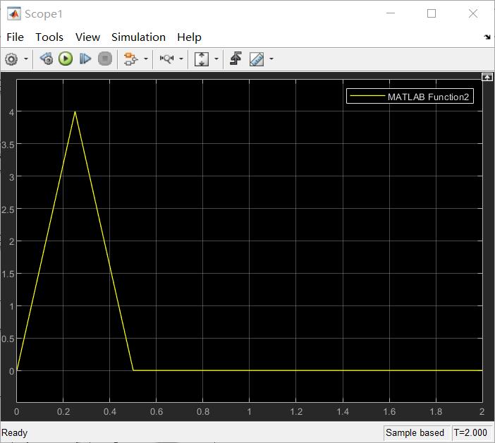
Task: Click x-axis tick label 1.2
Action: (x=296, y=412)
